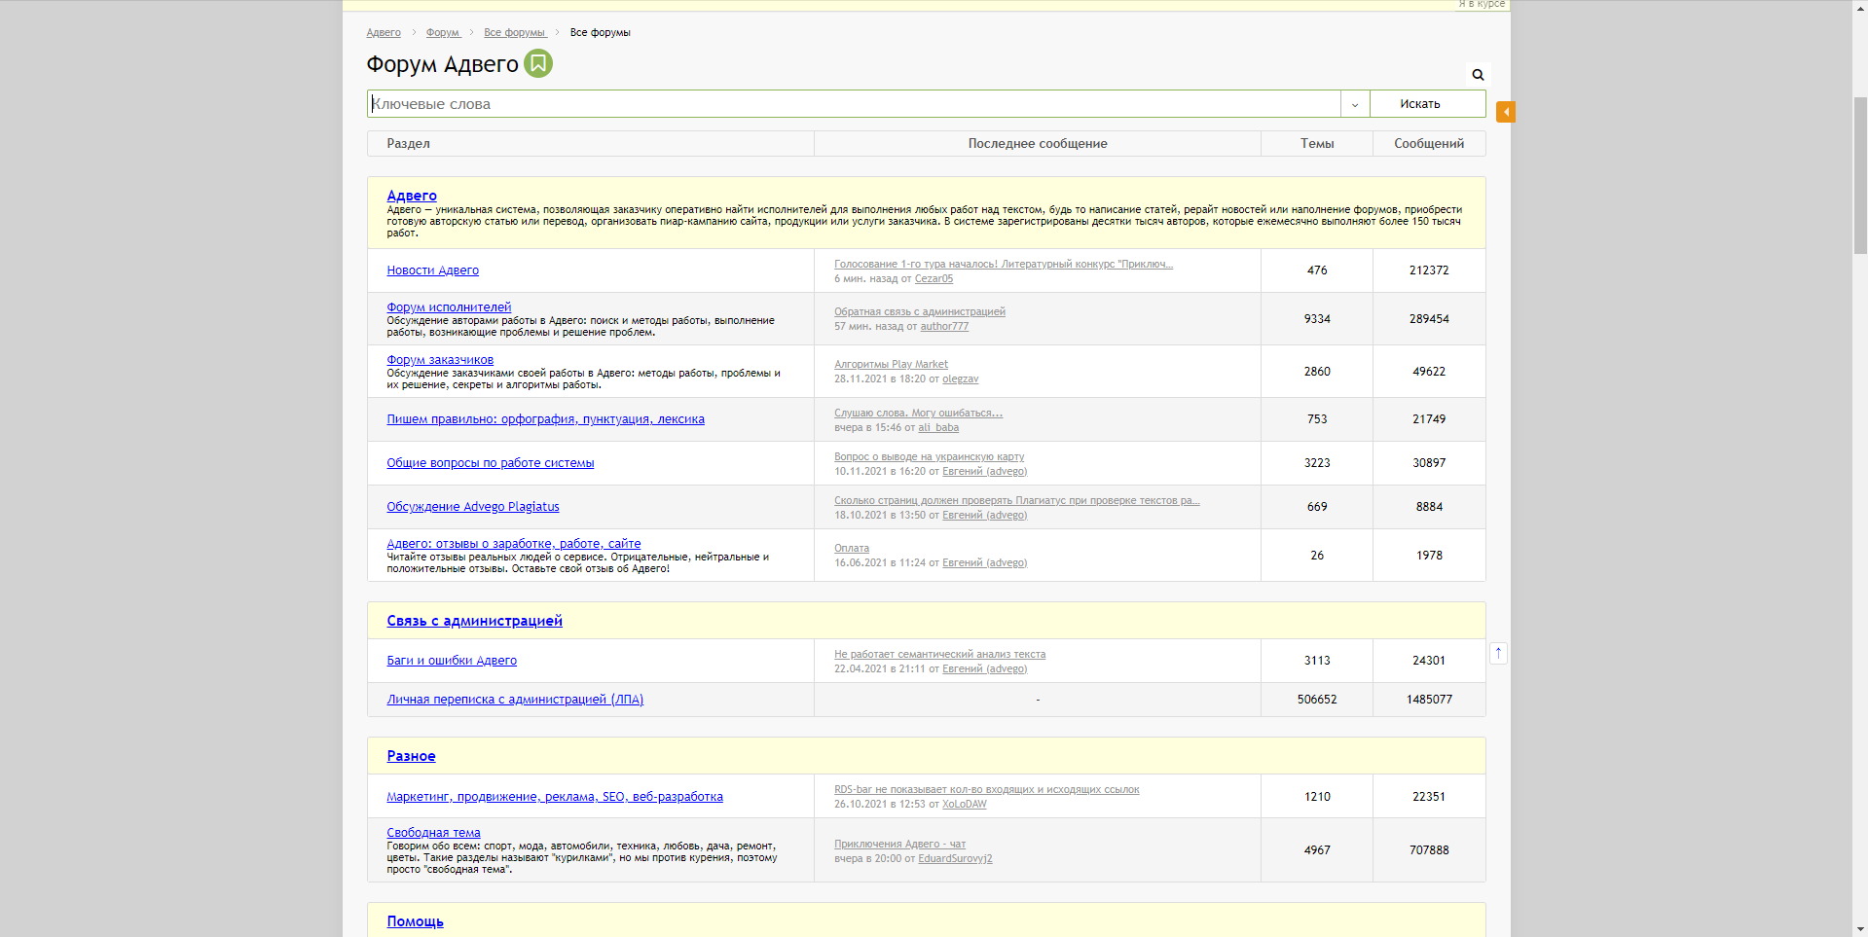Open the Оплата last message link
Viewport: 1868px width, 937px height.
[x=852, y=549]
